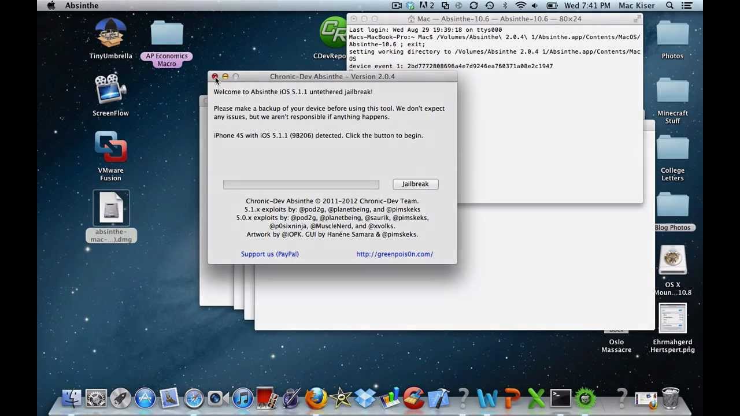Image resolution: width=740 pixels, height=416 pixels.
Task: Launch Microsoft PowerPoint from the Dock
Action: click(x=512, y=398)
